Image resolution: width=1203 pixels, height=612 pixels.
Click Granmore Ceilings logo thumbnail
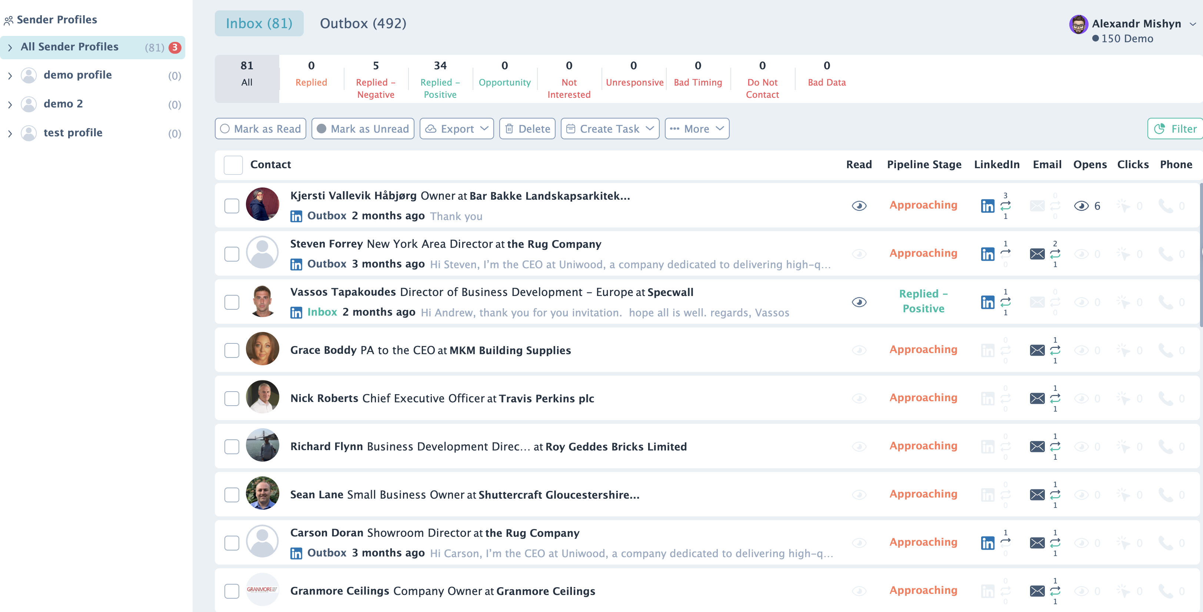click(262, 589)
